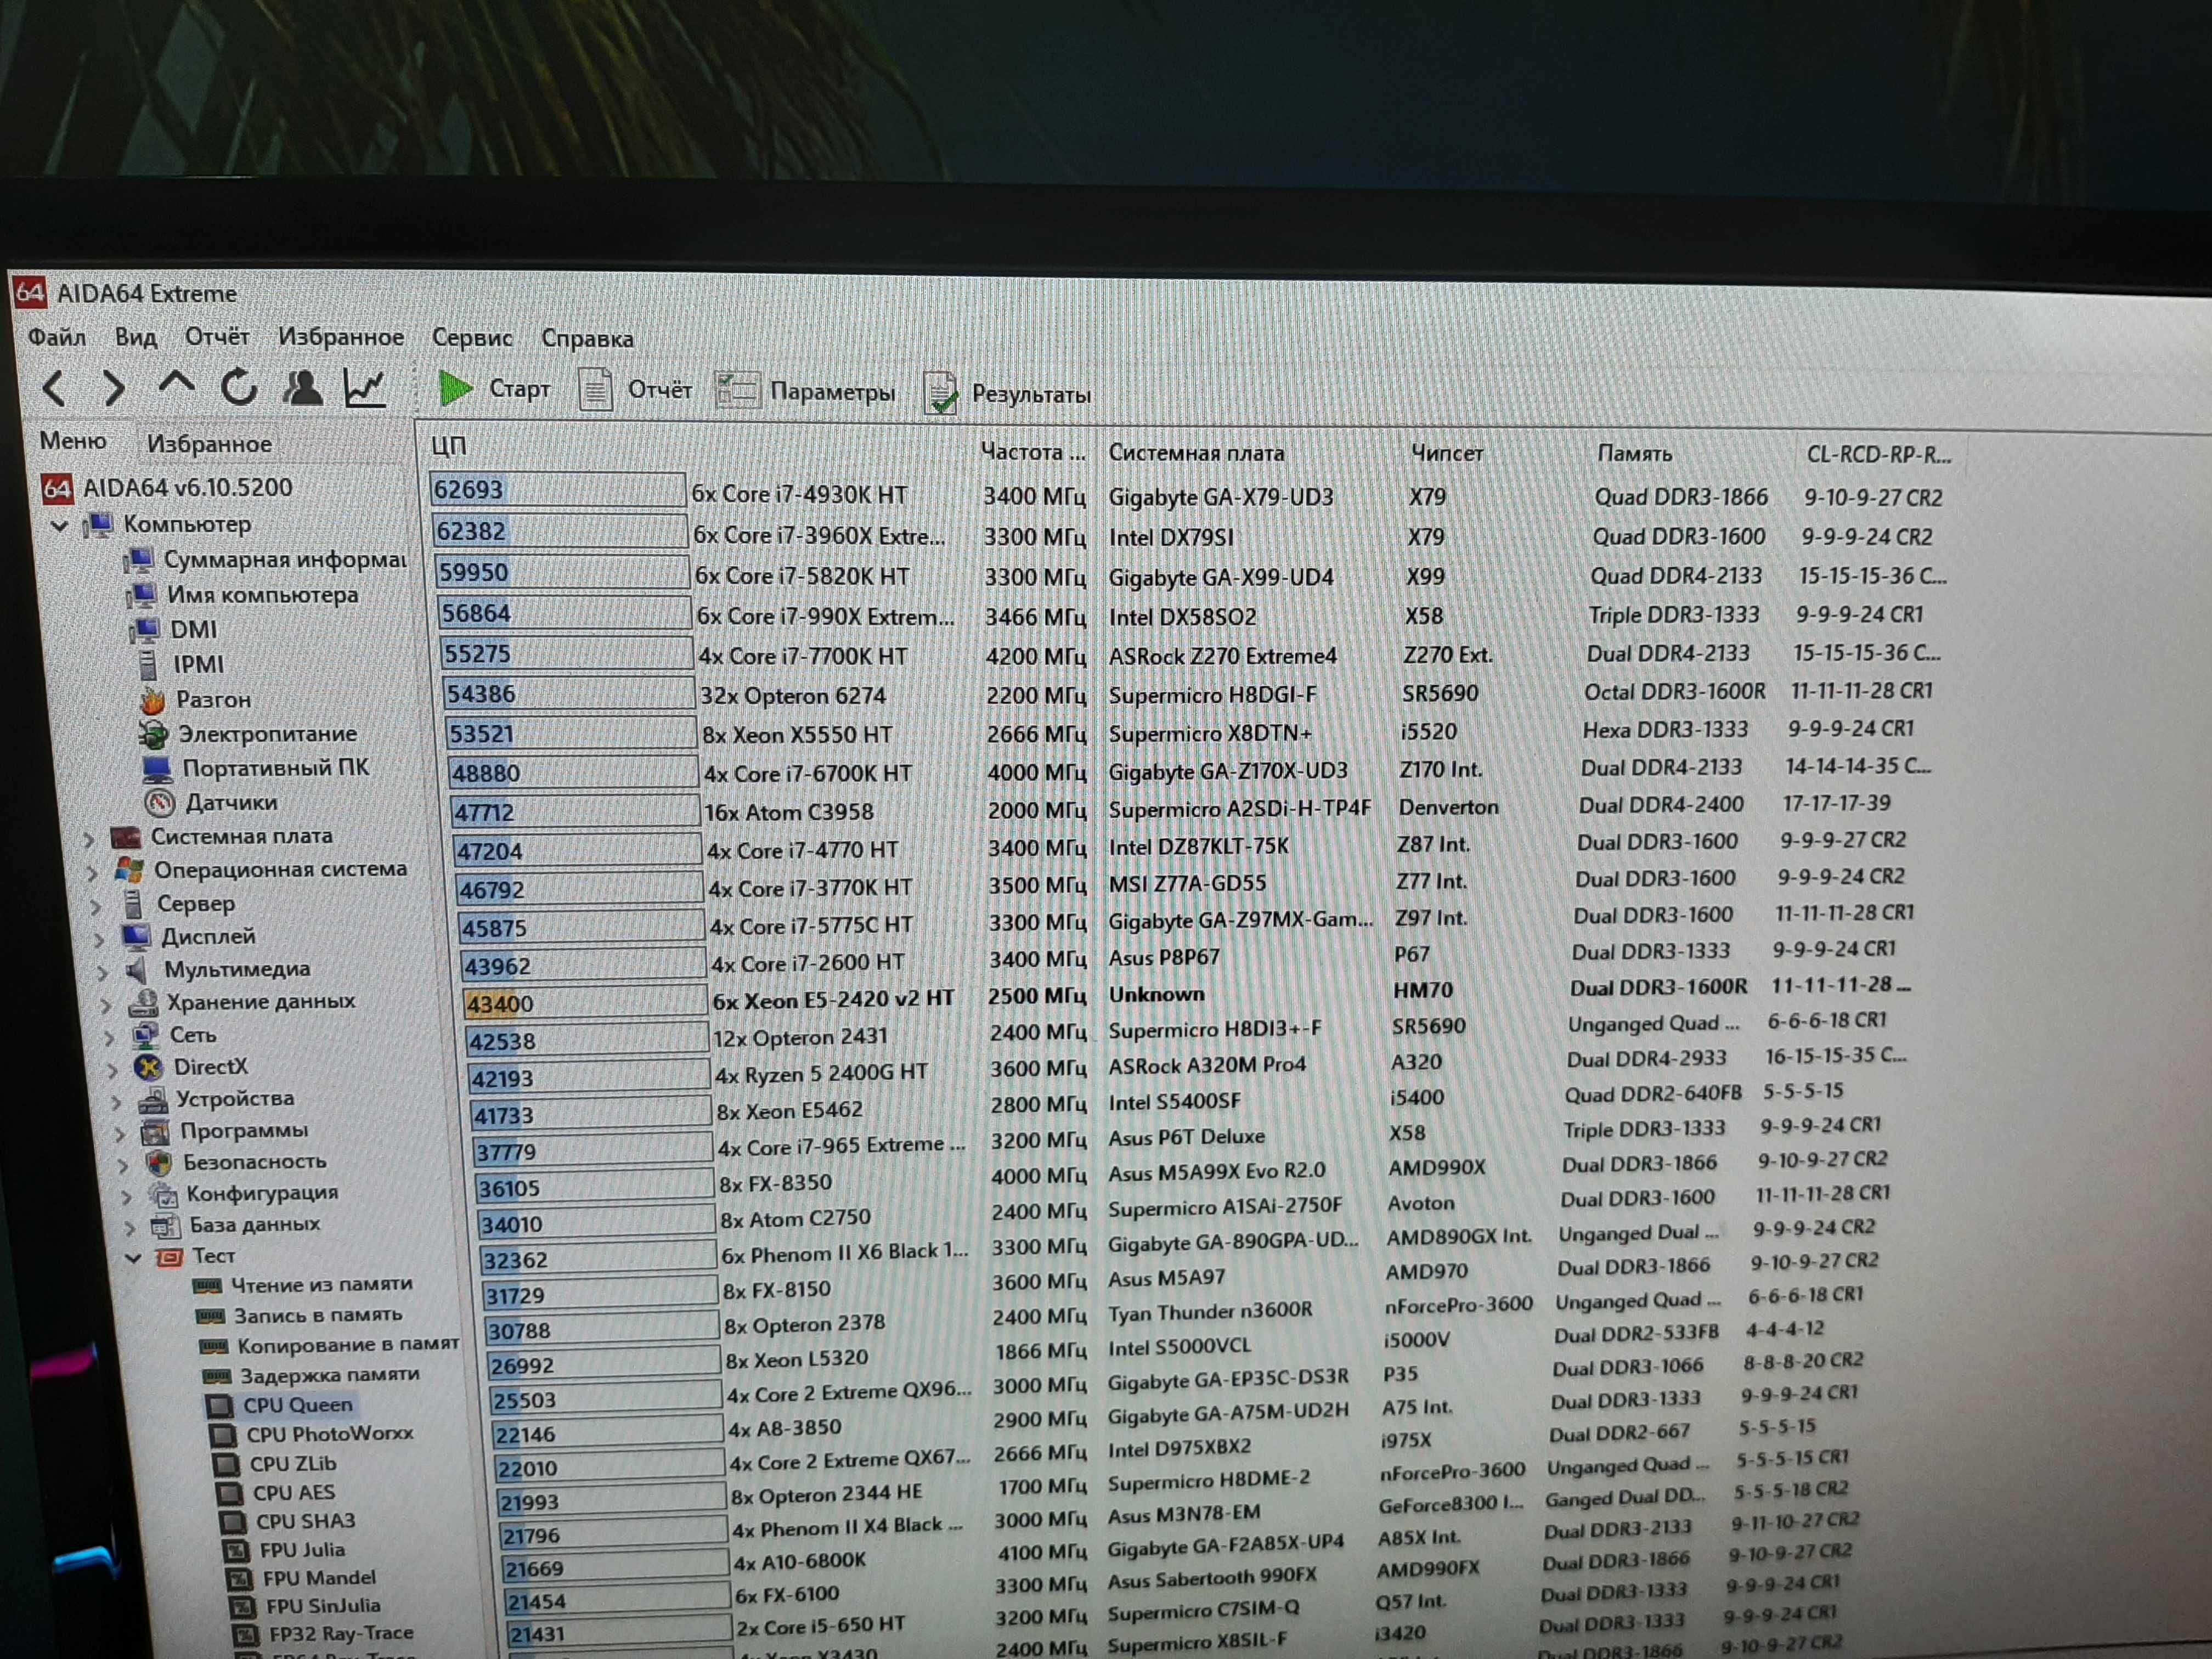Open the user profile toolbar icon

[x=302, y=388]
